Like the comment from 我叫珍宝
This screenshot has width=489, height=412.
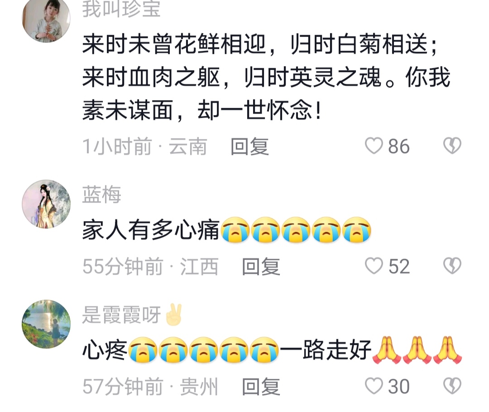point(374,146)
